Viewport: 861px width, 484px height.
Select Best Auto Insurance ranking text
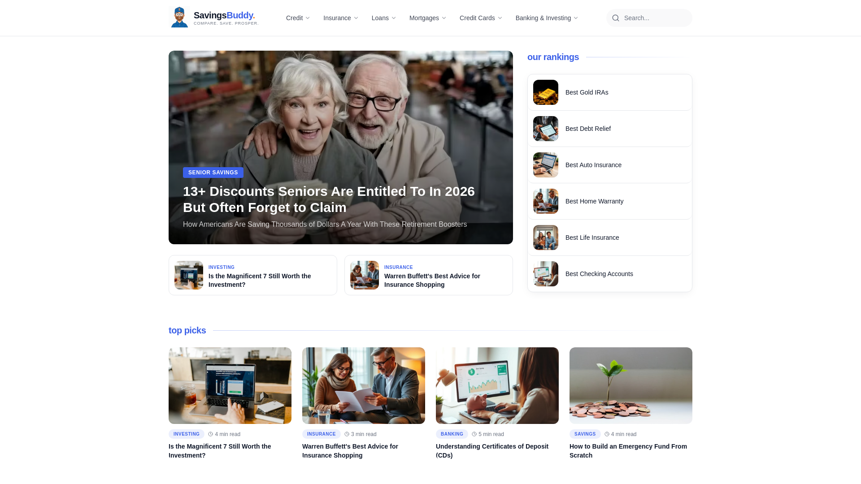point(593,165)
